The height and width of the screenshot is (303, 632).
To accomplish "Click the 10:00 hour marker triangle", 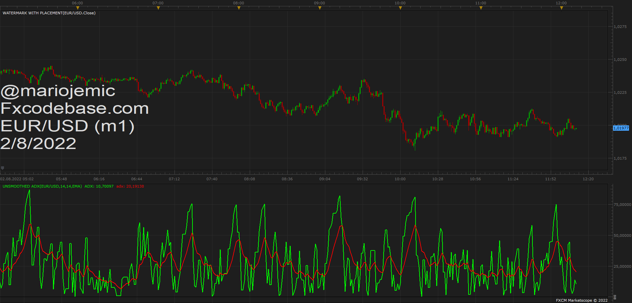I will tap(400, 8).
